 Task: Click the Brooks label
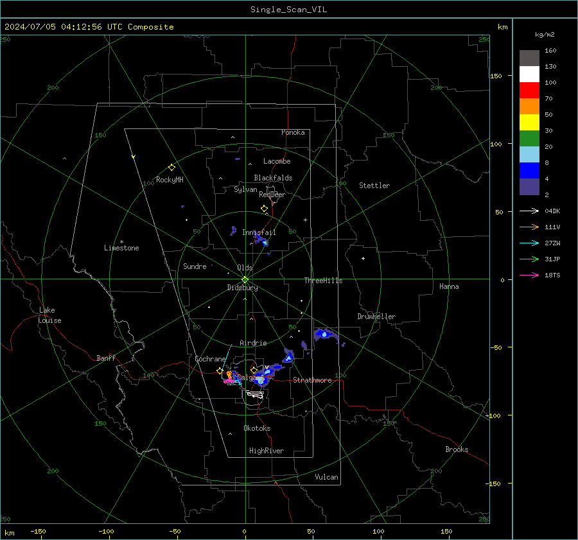click(457, 449)
